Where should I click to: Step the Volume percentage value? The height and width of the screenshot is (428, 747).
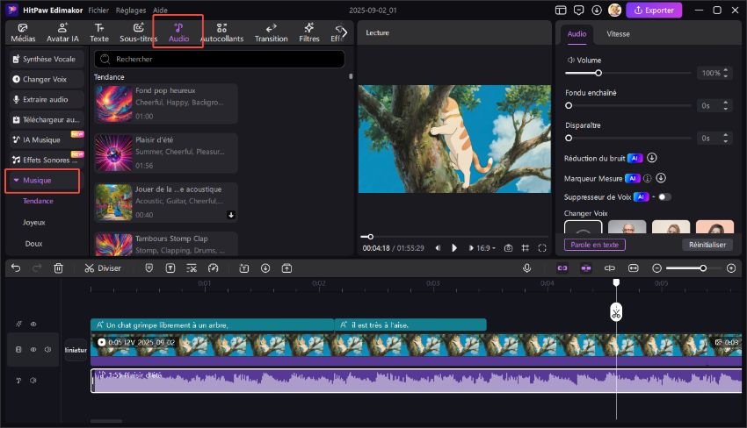tap(726, 73)
